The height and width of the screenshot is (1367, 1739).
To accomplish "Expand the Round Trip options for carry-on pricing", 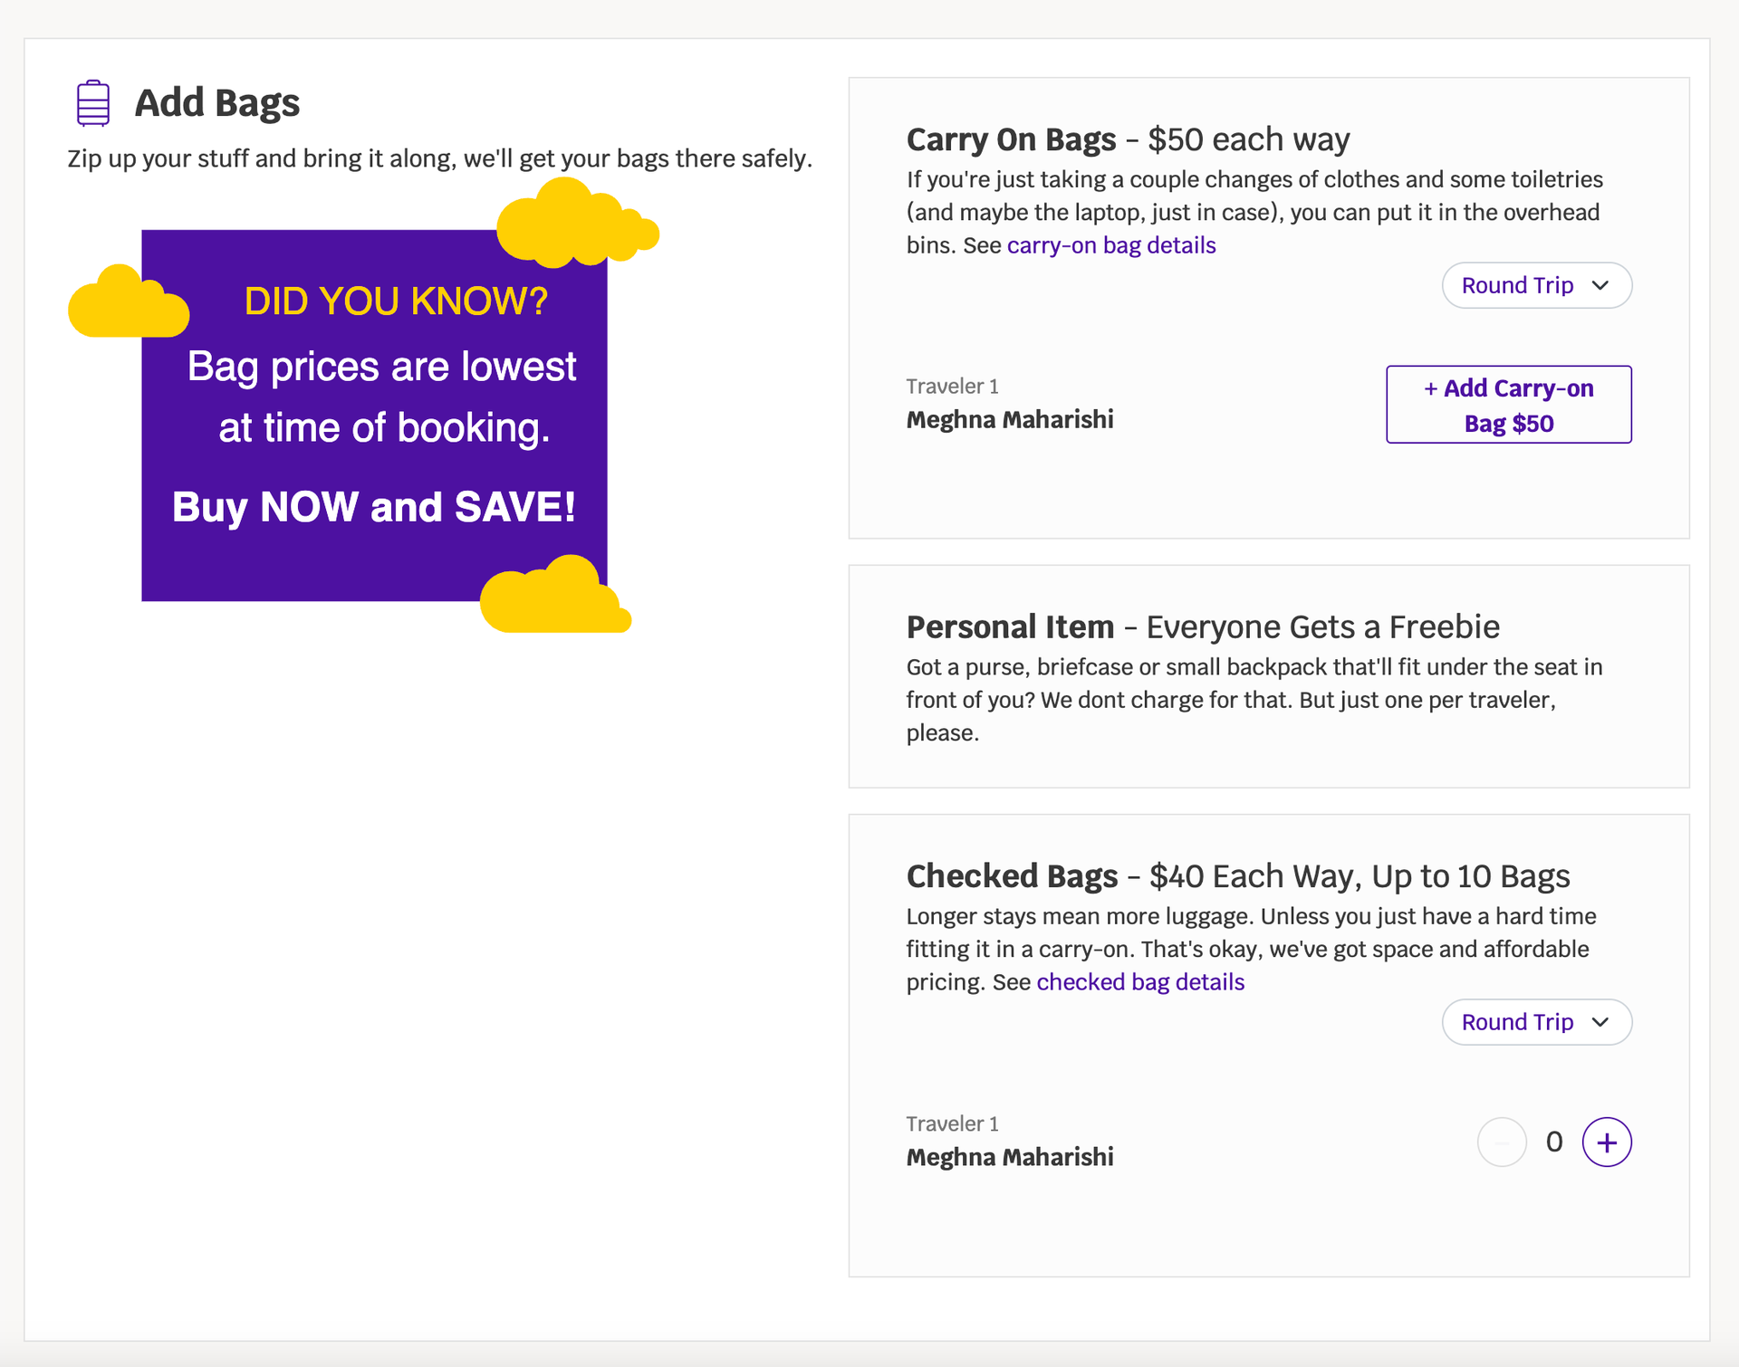I will point(1536,285).
